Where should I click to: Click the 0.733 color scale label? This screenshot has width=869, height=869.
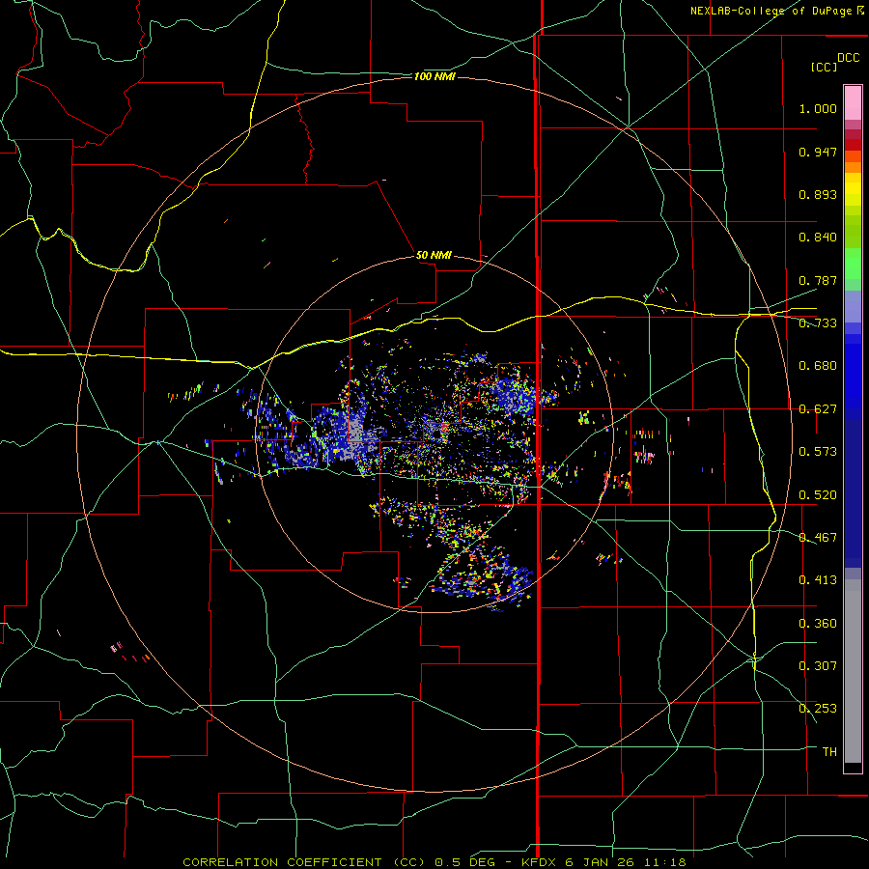818,323
